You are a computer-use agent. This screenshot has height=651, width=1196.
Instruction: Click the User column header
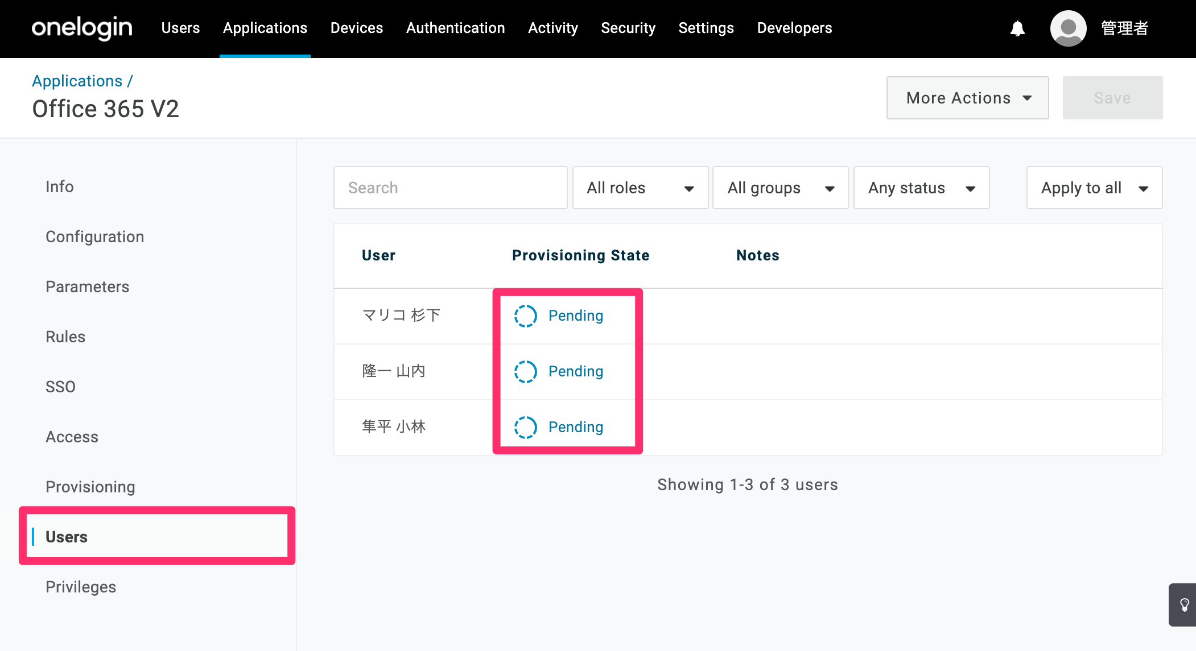coord(378,255)
